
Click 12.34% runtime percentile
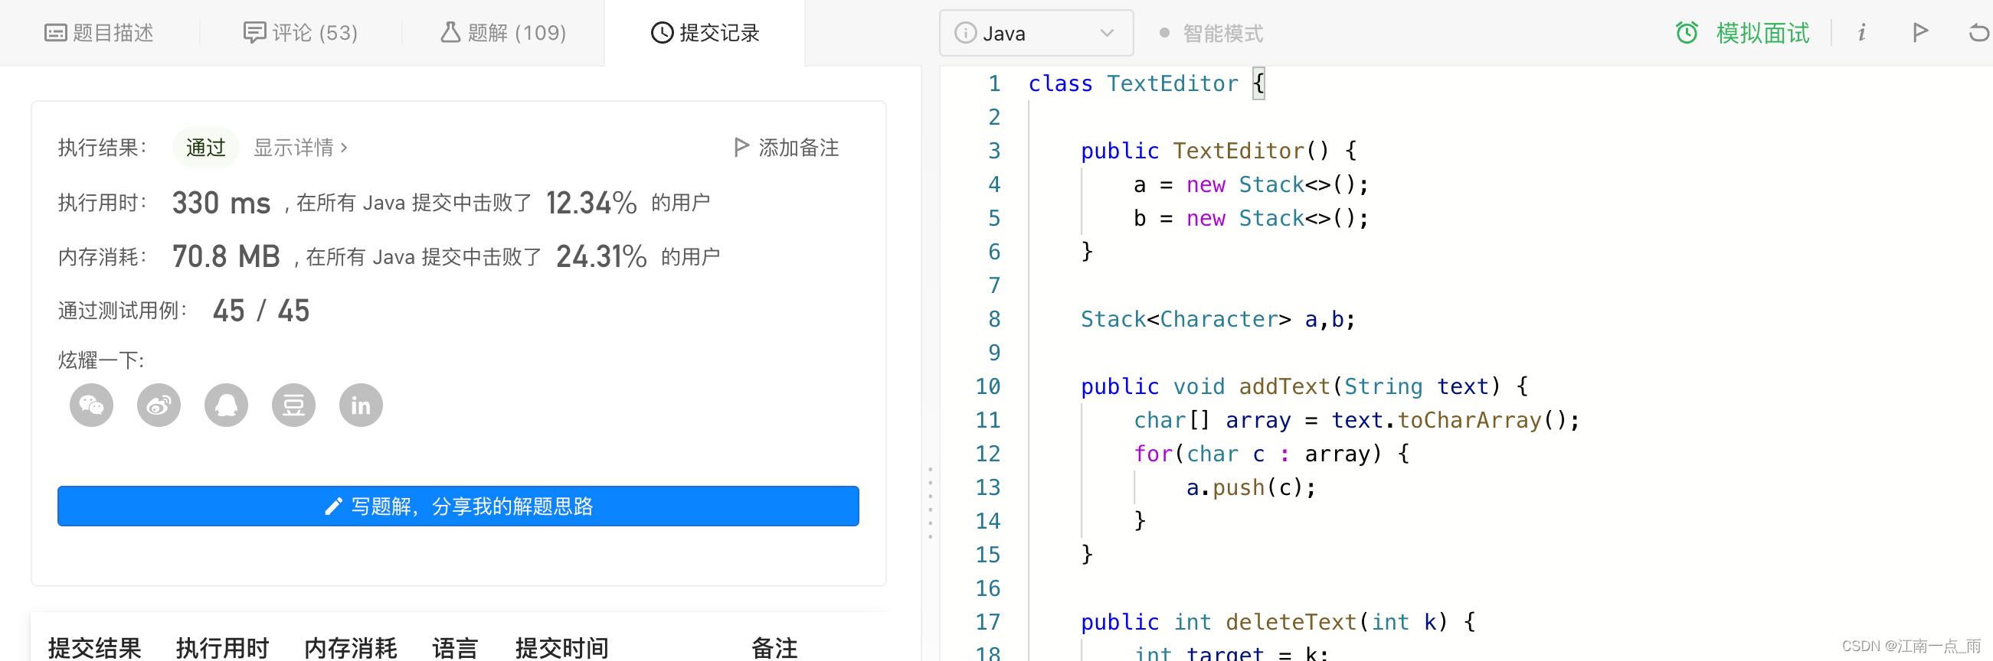coord(591,204)
